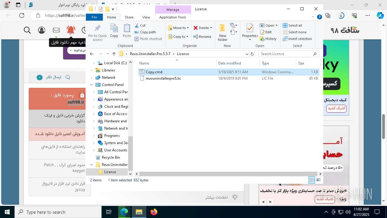Open address bar history dropdown
Screen dimensions: 387x218
pyautogui.click(x=247, y=54)
